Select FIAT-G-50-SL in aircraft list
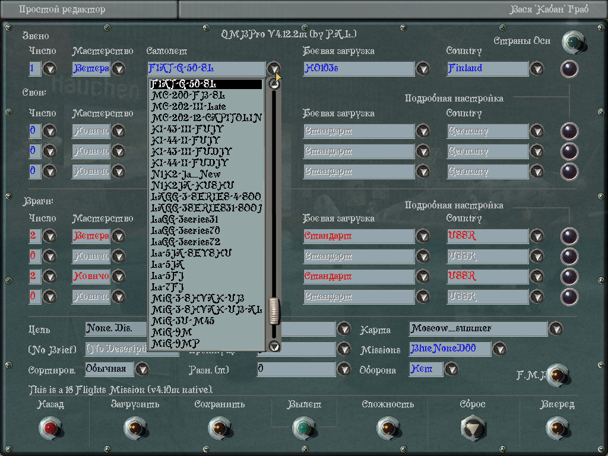This screenshot has width=608, height=456. coord(206,84)
